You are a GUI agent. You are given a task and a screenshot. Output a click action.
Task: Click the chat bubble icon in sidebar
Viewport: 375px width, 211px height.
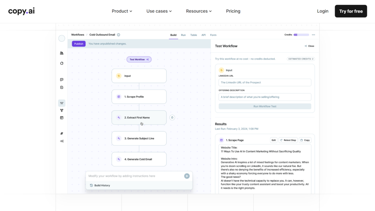click(x=62, y=79)
